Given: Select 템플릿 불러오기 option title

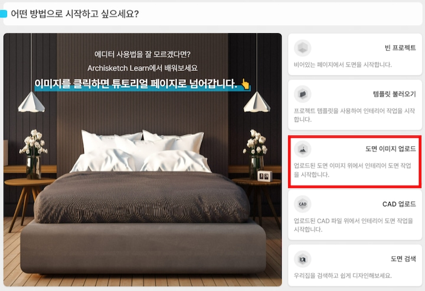Looking at the screenshot, I should [394, 94].
